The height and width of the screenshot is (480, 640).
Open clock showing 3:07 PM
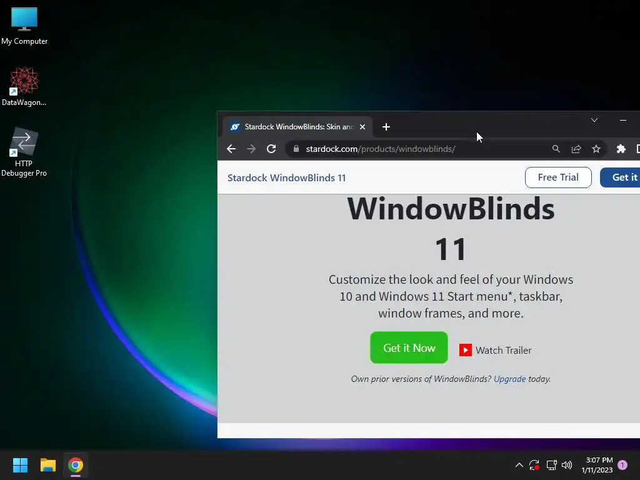pyautogui.click(x=597, y=465)
